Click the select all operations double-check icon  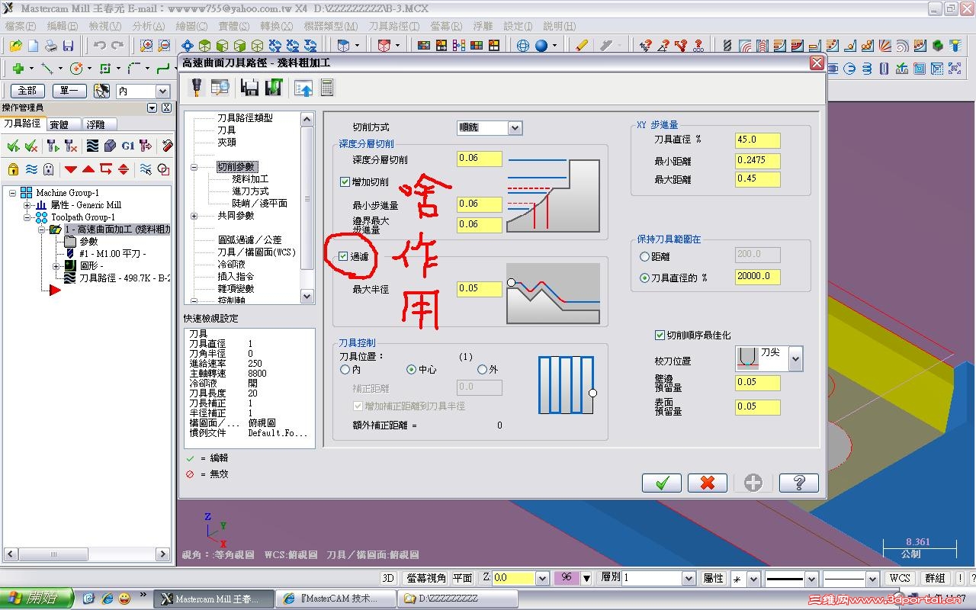pyautogui.click(x=13, y=146)
